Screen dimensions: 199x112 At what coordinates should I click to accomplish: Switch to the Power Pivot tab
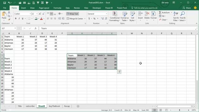tap(122, 8)
